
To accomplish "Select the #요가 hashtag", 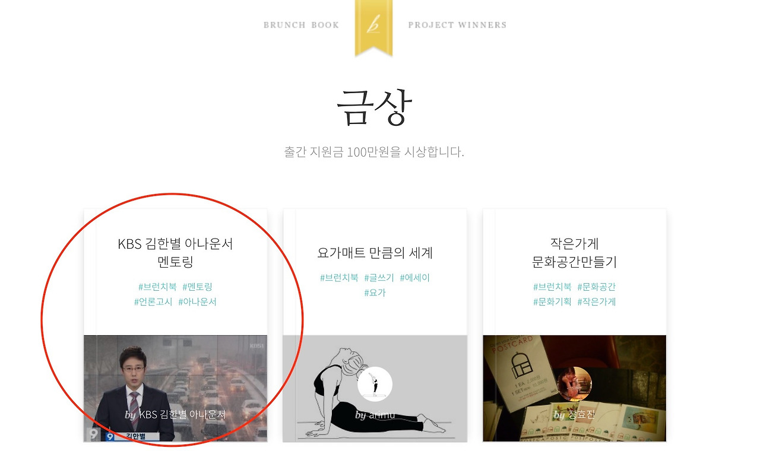I will (x=375, y=293).
